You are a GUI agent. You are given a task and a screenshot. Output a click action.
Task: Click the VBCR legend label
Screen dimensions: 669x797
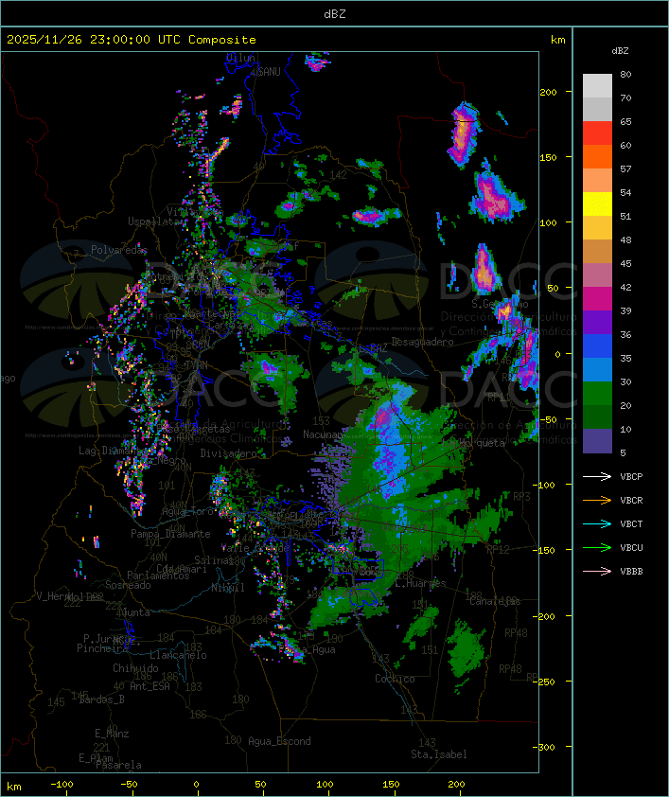coord(631,500)
